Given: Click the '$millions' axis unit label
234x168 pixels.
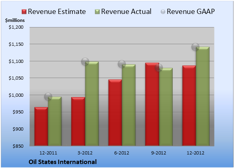Looking at the screenshot, I should click(15, 20).
